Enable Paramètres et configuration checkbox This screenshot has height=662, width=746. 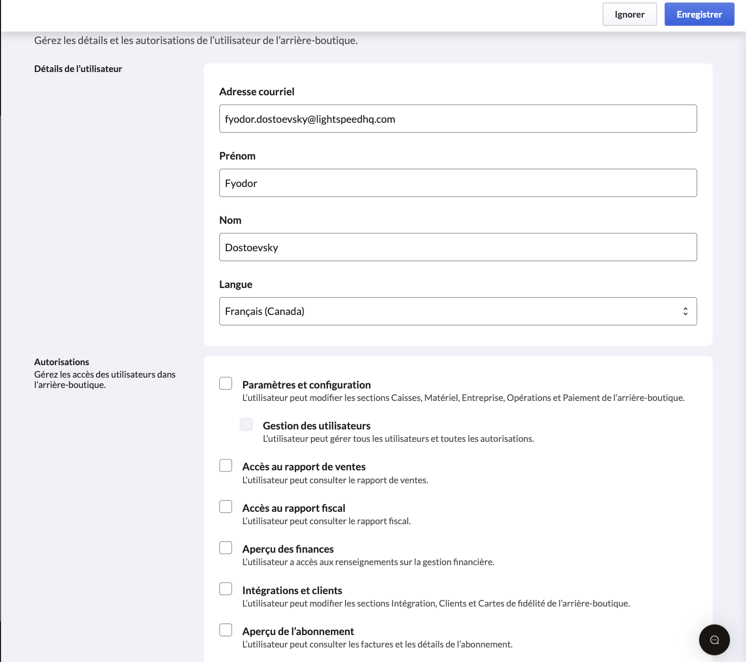[226, 383]
